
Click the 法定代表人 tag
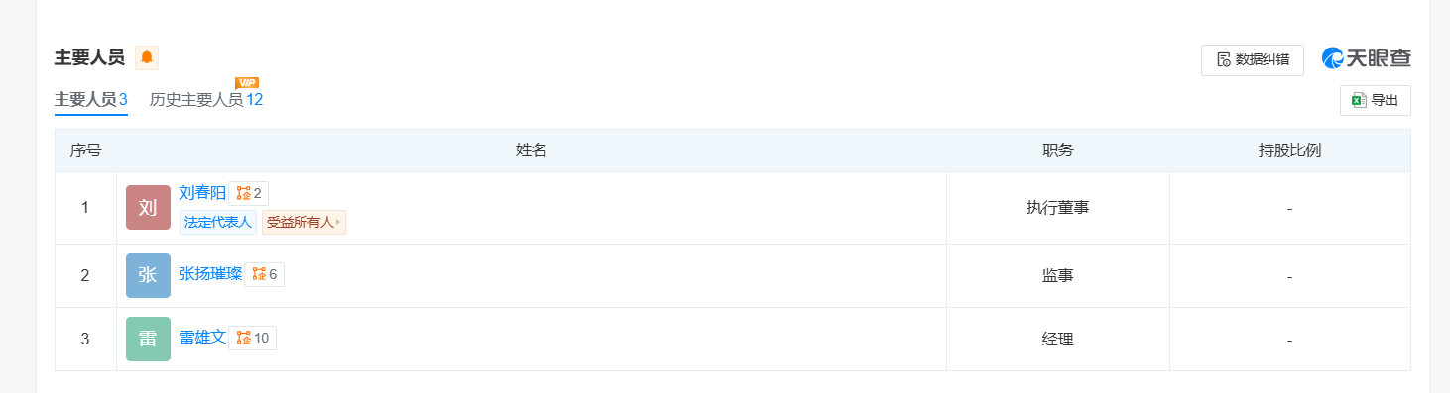(218, 223)
